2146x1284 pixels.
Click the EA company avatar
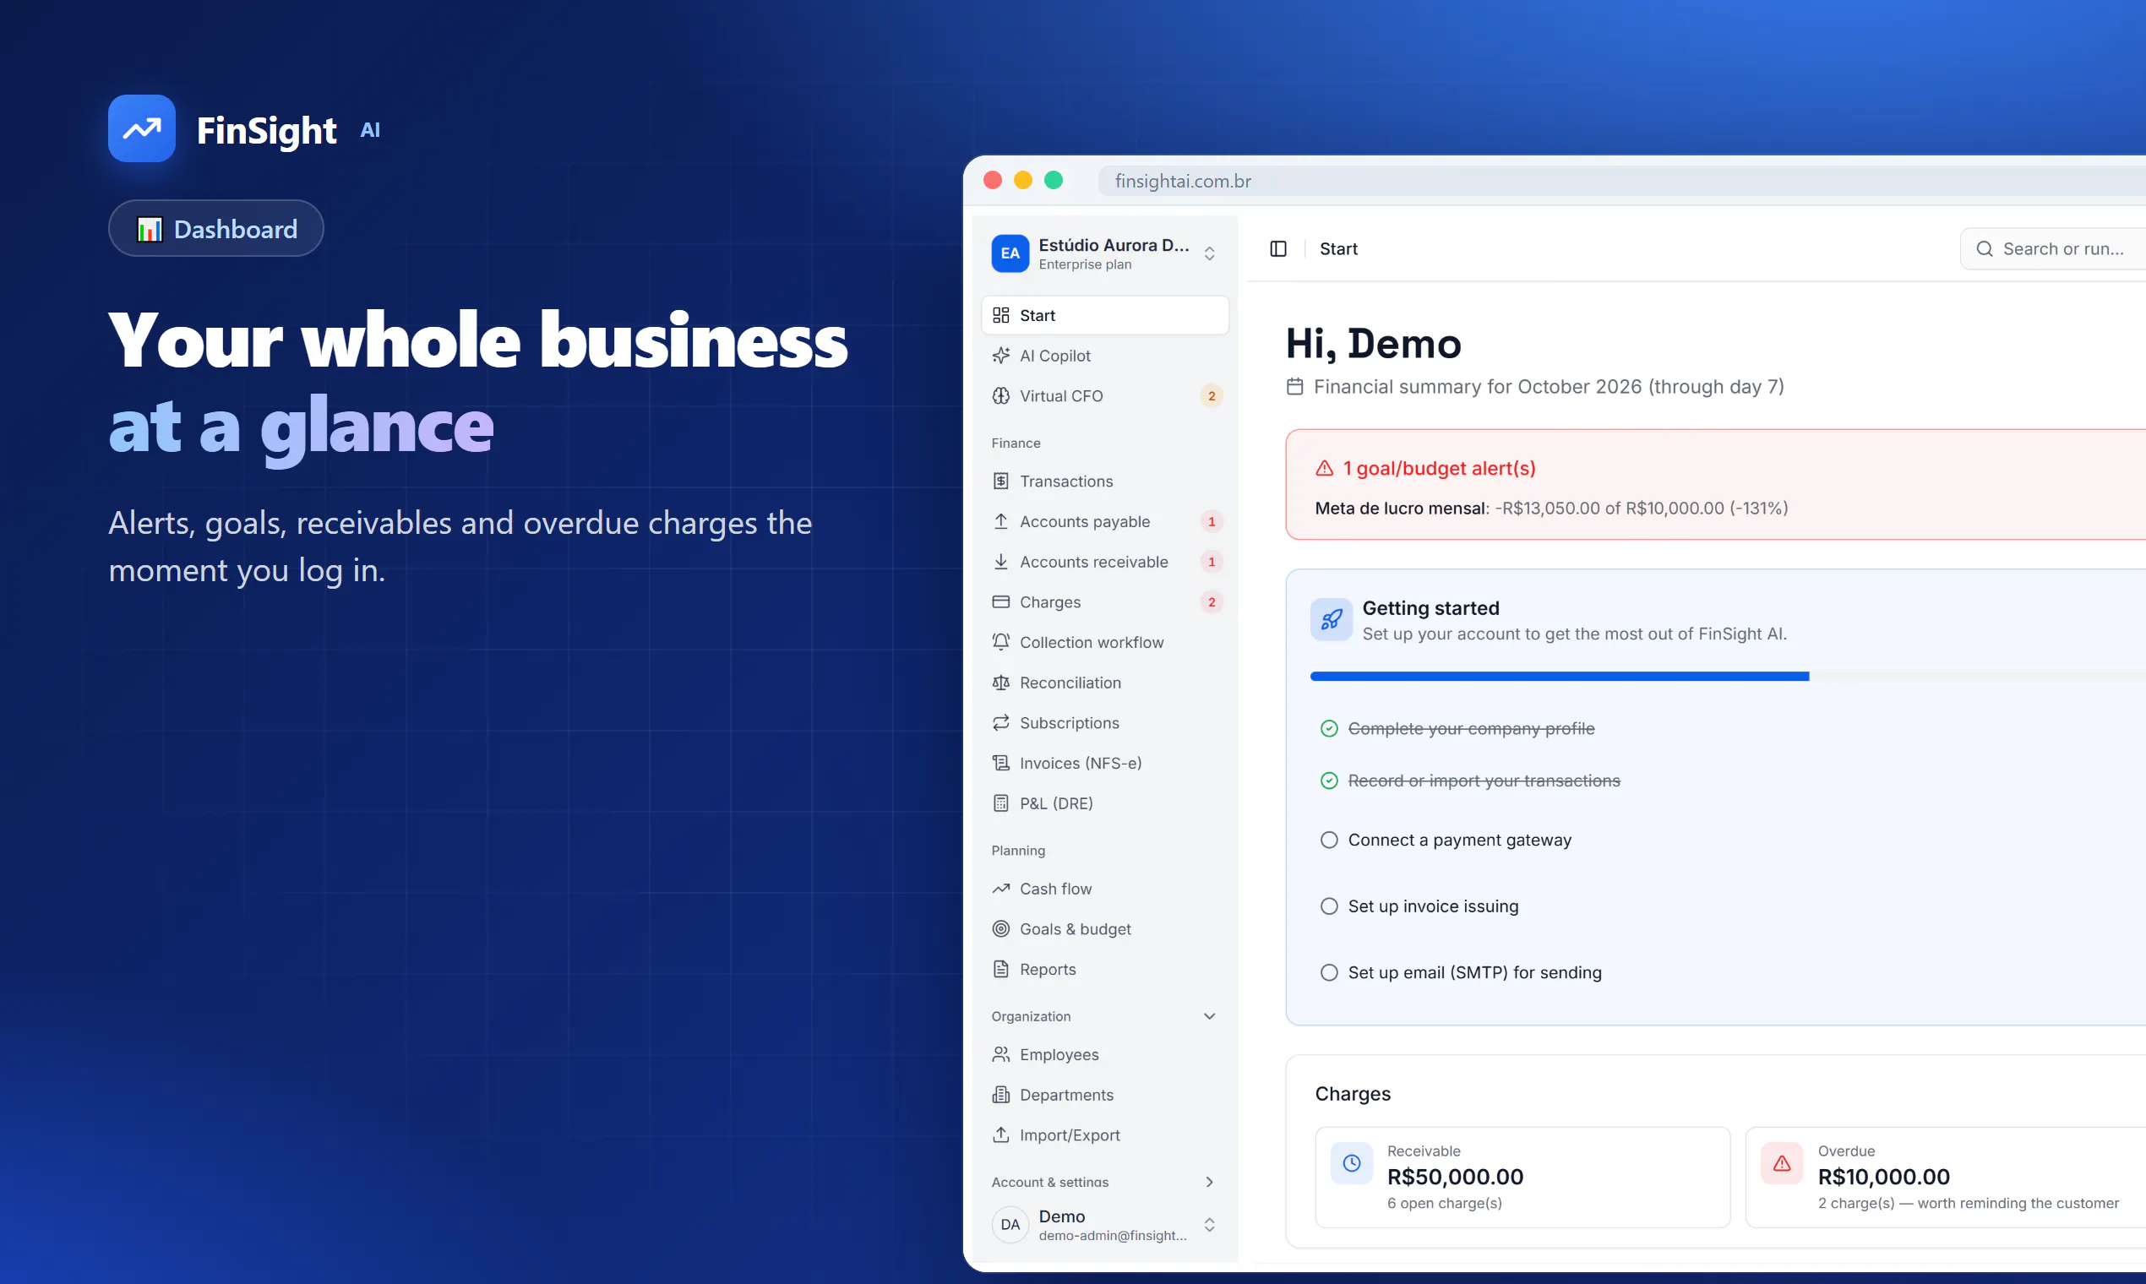pyautogui.click(x=1010, y=253)
